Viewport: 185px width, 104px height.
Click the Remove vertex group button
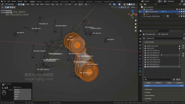158,83
